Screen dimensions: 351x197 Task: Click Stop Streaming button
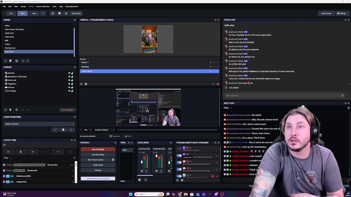click(98, 149)
